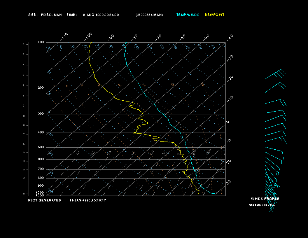Click the 0 temperature label on right edge

[x=228, y=122]
